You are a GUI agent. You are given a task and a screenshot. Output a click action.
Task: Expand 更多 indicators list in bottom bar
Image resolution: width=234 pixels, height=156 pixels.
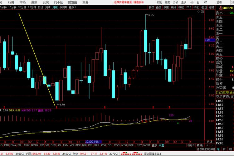(x=154, y=145)
